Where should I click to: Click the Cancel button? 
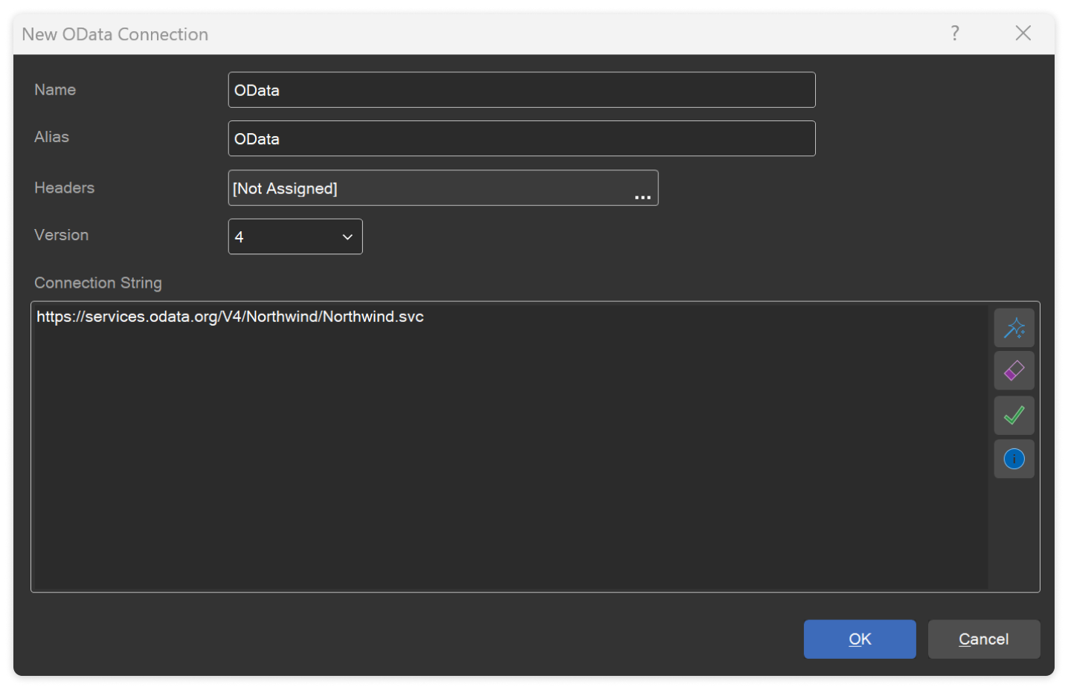click(983, 639)
